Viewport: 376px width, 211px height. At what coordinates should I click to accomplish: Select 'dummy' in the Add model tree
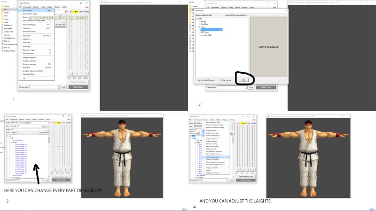click(204, 22)
